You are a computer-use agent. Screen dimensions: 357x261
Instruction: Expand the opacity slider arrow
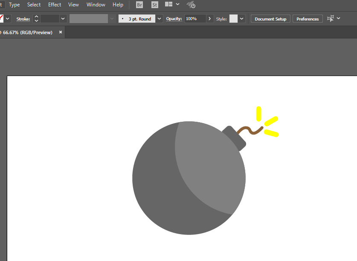tap(209, 19)
